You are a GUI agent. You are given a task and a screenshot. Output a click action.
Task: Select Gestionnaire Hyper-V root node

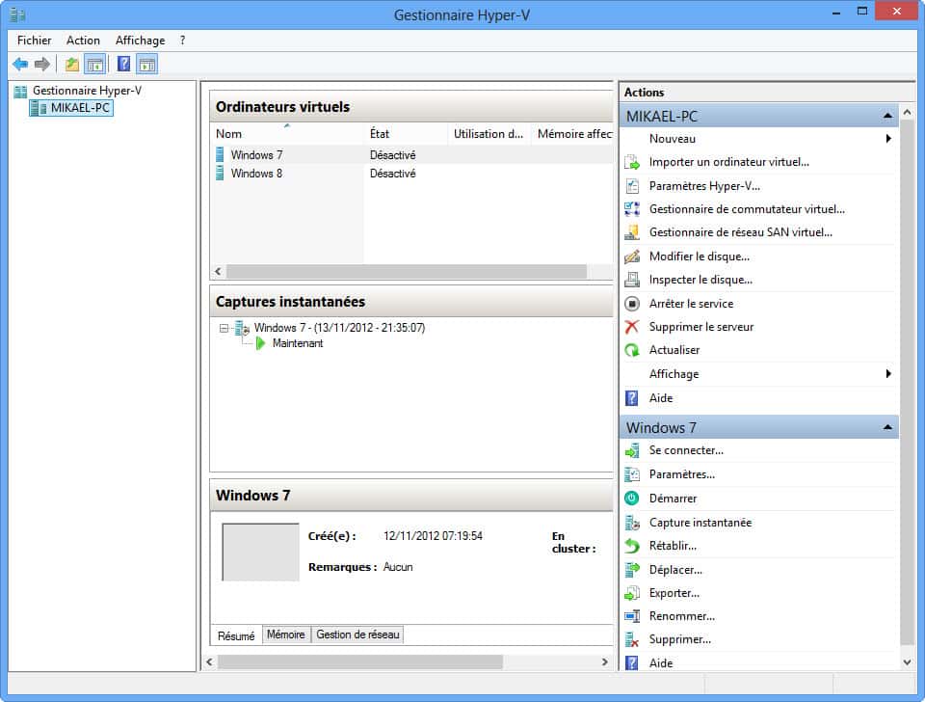[78, 91]
